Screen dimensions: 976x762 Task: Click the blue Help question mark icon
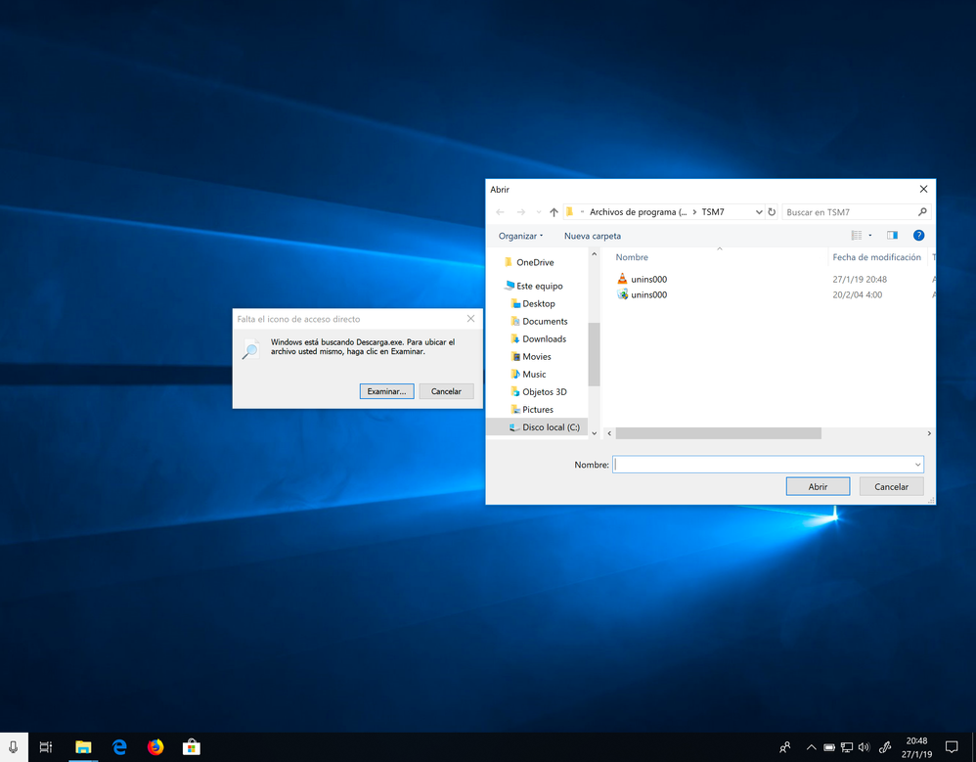tap(917, 235)
